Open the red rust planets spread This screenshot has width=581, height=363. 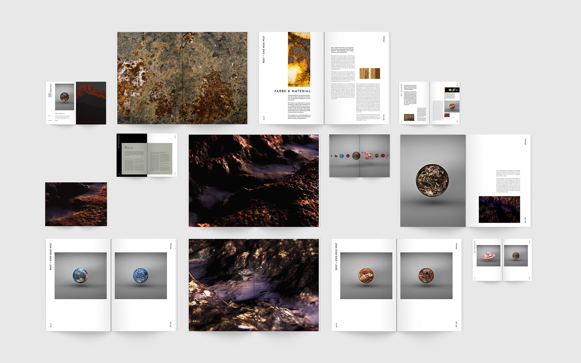pyautogui.click(x=396, y=285)
